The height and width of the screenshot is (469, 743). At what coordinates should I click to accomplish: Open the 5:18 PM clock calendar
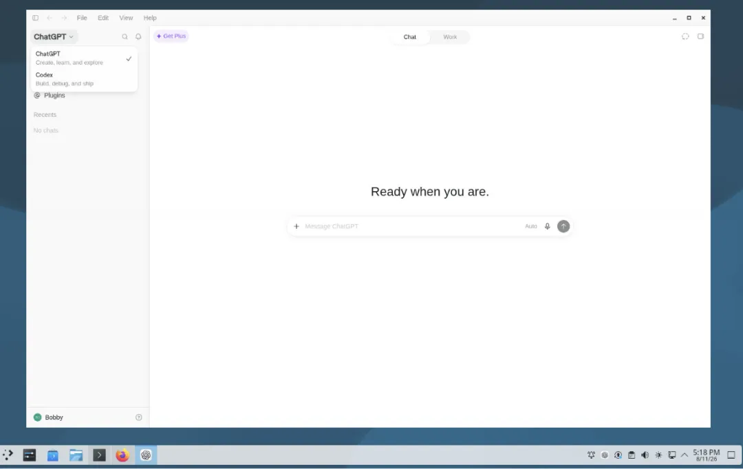click(707, 455)
